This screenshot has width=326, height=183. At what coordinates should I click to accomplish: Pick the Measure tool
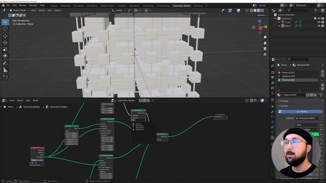5,70
